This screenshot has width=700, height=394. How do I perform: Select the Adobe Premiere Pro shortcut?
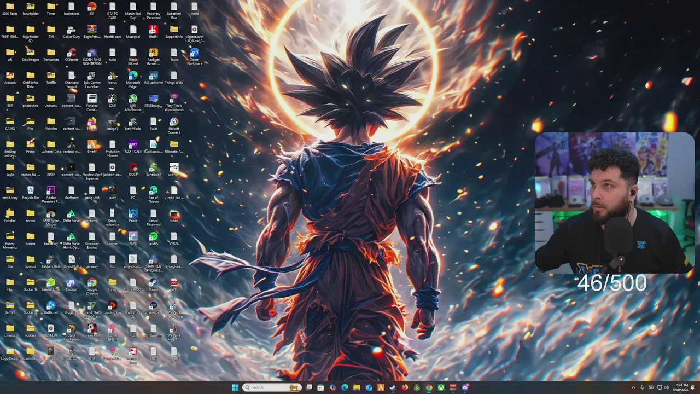coord(51,195)
